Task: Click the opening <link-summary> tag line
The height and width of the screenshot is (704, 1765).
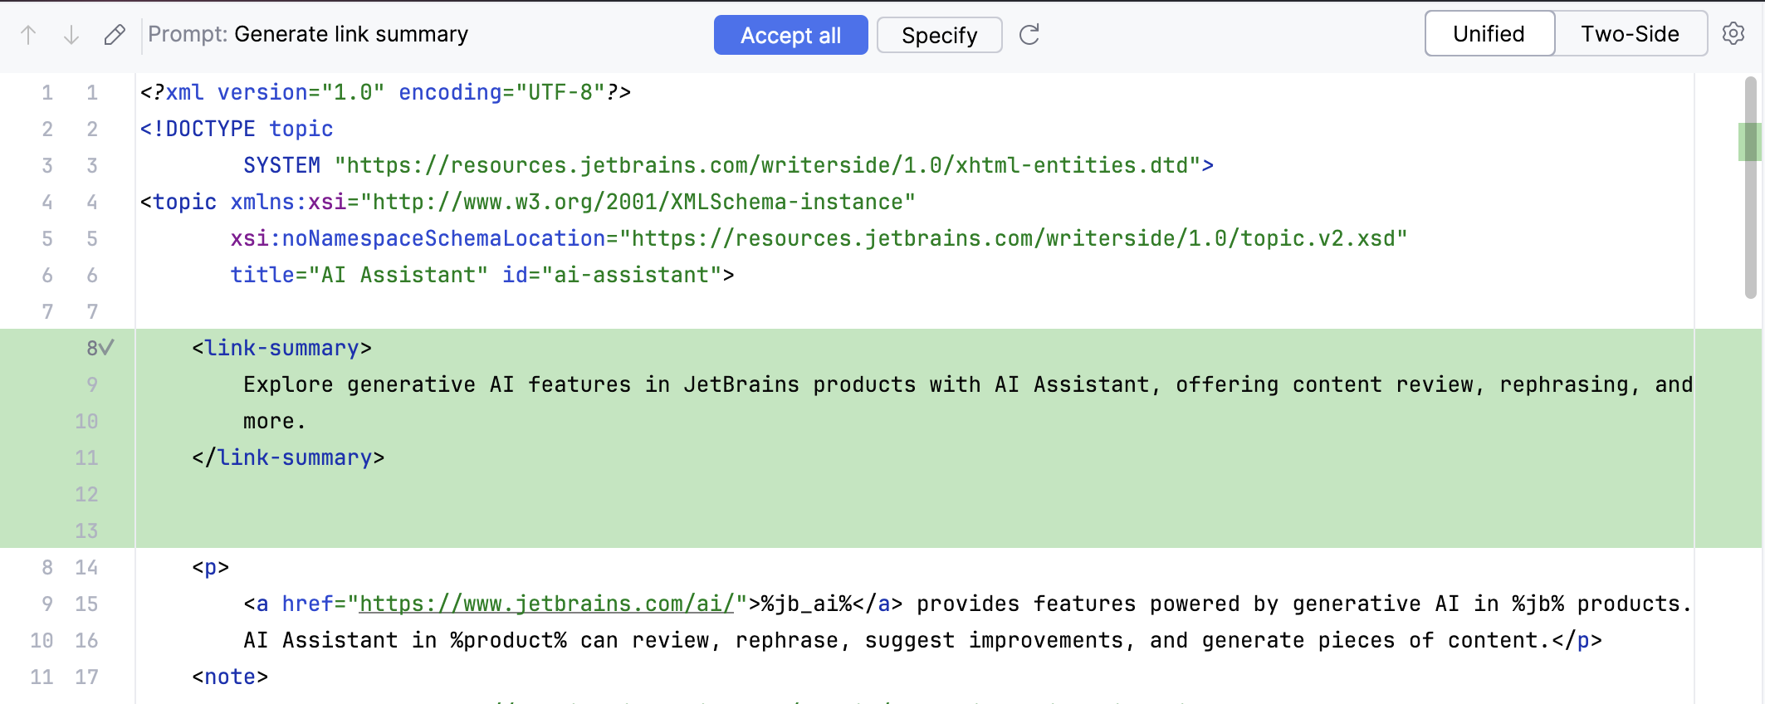Action: (x=282, y=348)
